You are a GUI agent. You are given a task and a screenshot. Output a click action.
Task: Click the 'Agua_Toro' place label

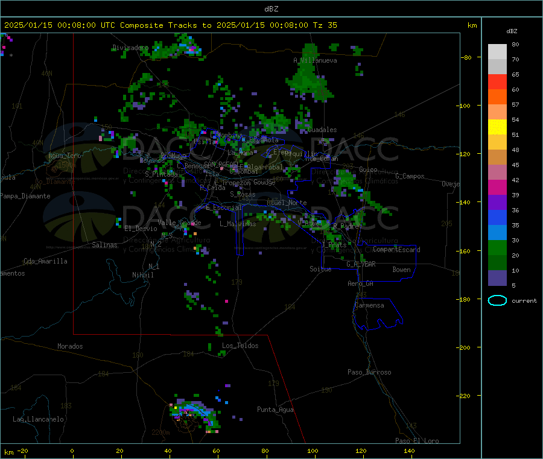click(65, 156)
